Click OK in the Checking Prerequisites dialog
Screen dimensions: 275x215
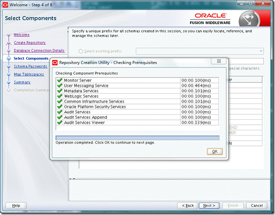coord(215,151)
